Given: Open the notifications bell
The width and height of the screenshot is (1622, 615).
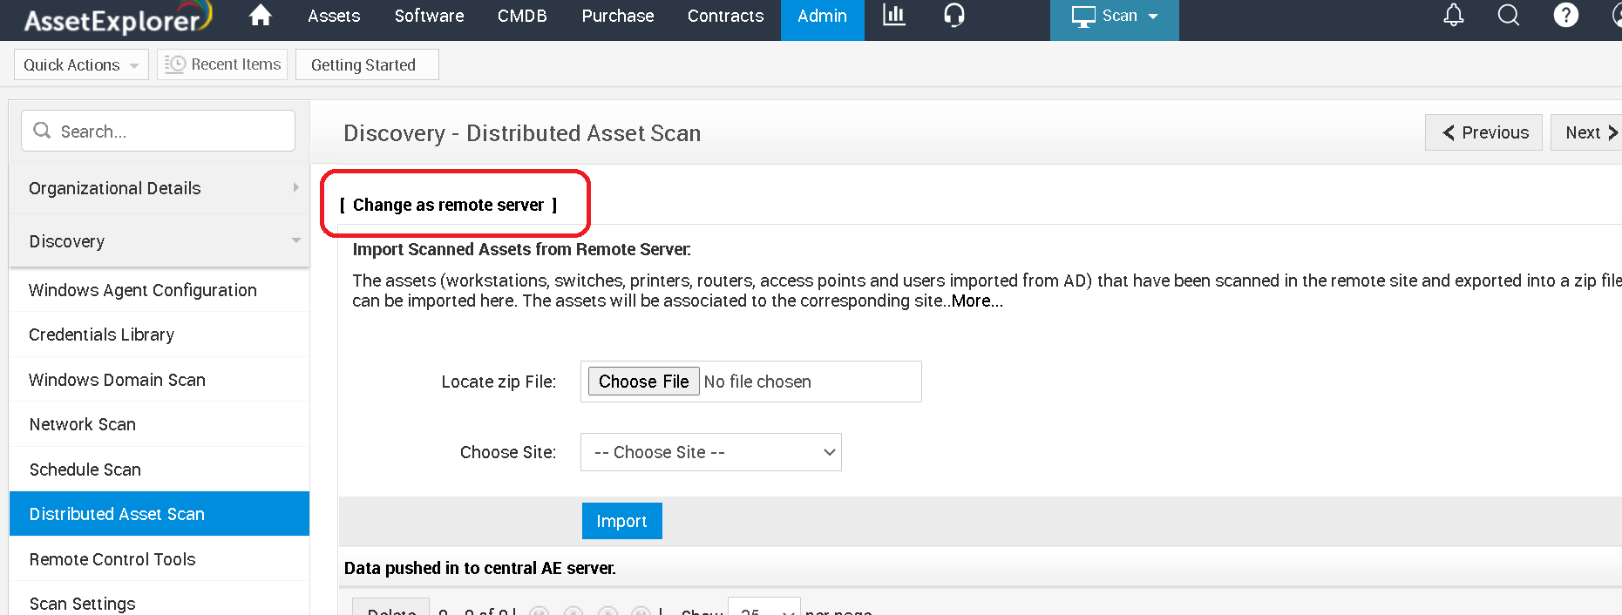Looking at the screenshot, I should [x=1454, y=16].
